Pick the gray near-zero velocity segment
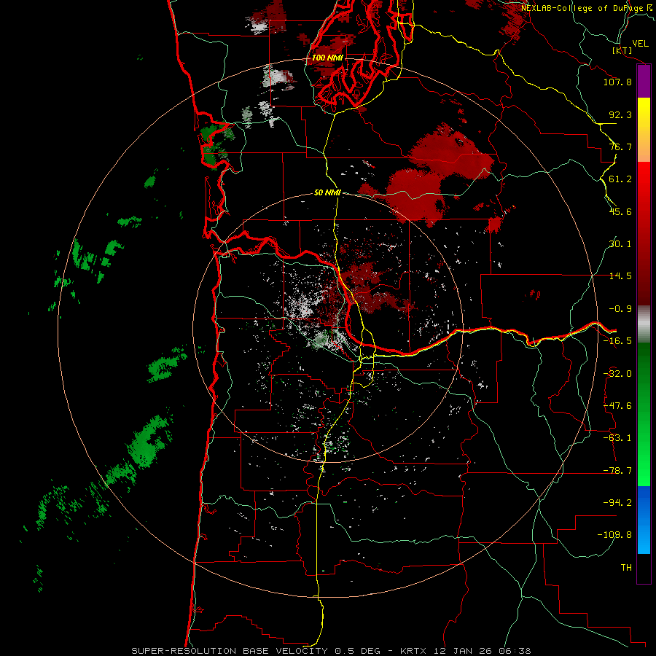The width and height of the screenshot is (656, 656). tap(644, 324)
